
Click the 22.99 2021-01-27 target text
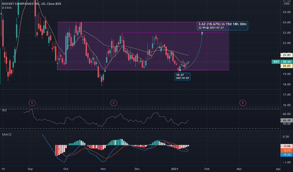pos(211,28)
